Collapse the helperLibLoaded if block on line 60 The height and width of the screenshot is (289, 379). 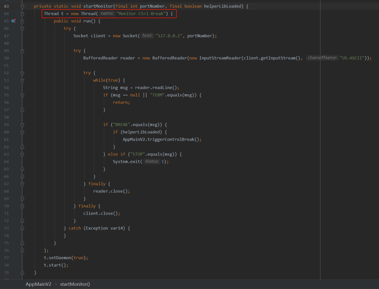coord(22,133)
